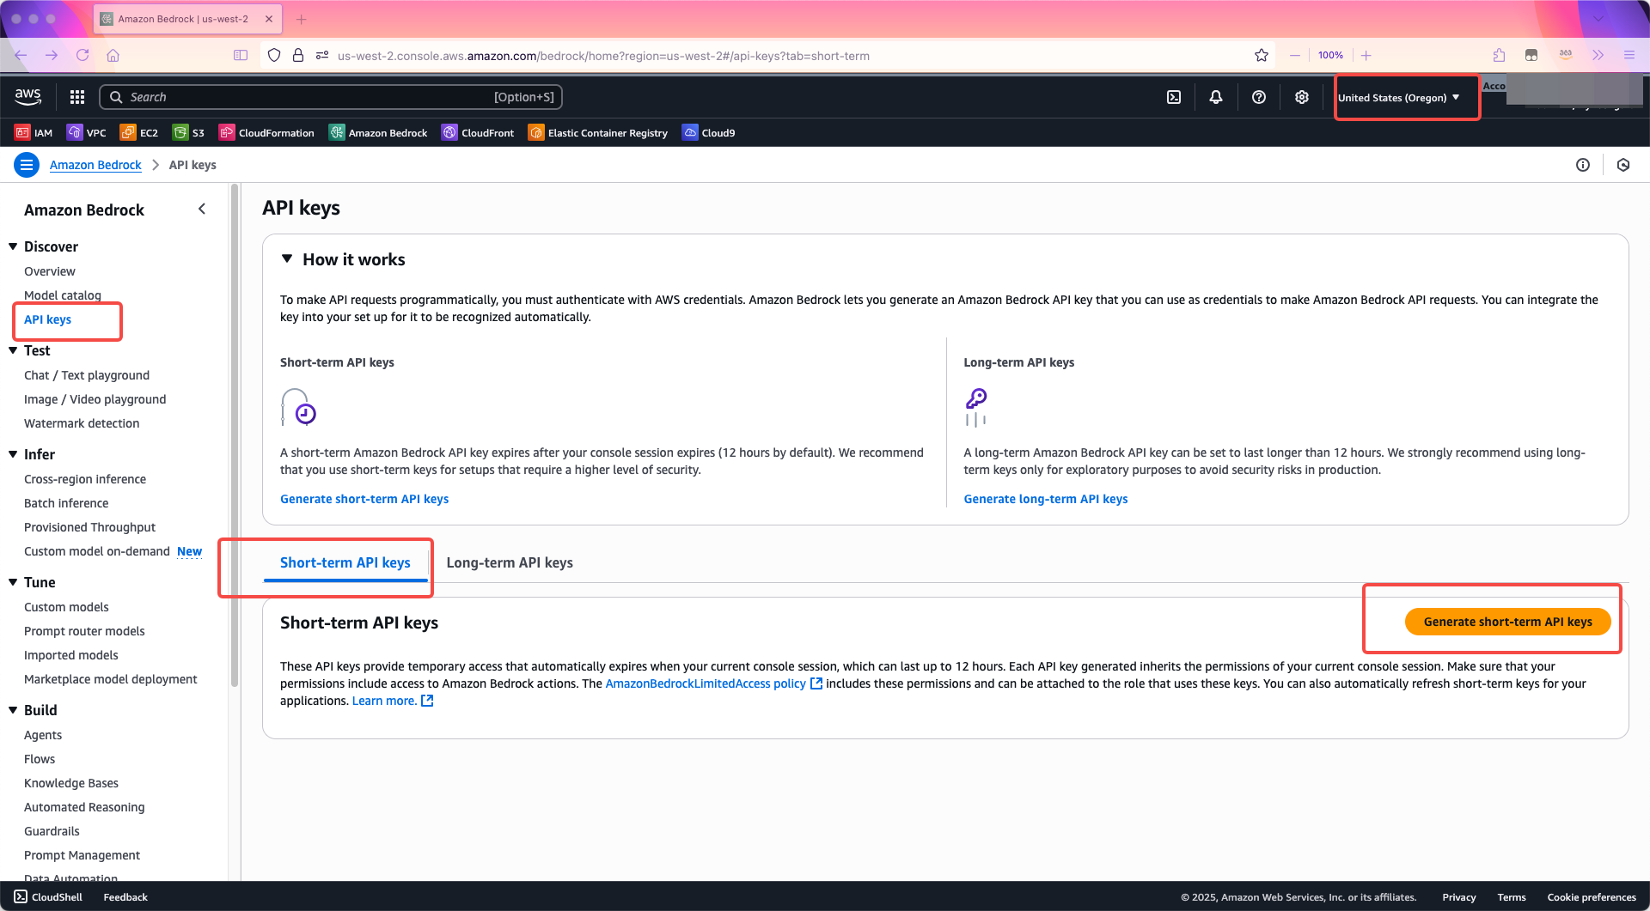Viewport: 1650px width, 911px height.
Task: Open the AmazonBedrockLimitedAccess policy link
Action: [x=706, y=683]
